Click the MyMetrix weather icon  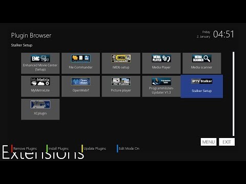[x=40, y=81]
